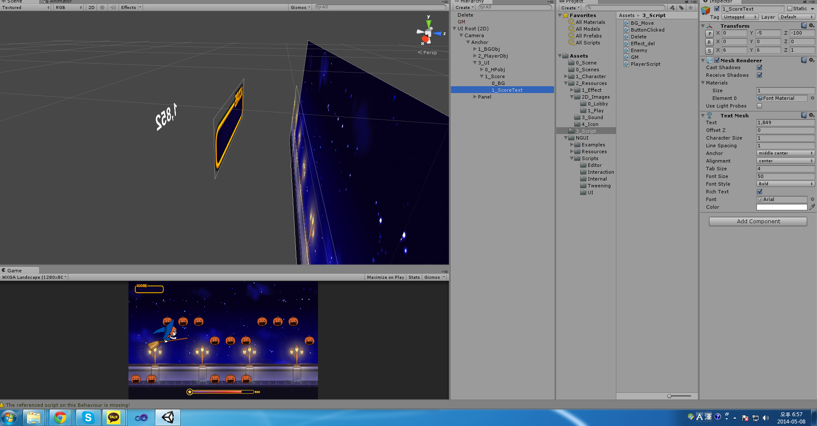Open Unity from the Windows taskbar
817x426 pixels.
pyautogui.click(x=167, y=417)
